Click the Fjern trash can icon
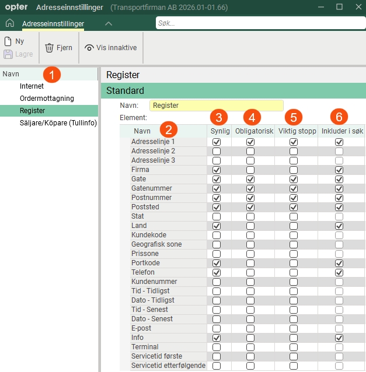366x372 pixels. click(x=50, y=48)
